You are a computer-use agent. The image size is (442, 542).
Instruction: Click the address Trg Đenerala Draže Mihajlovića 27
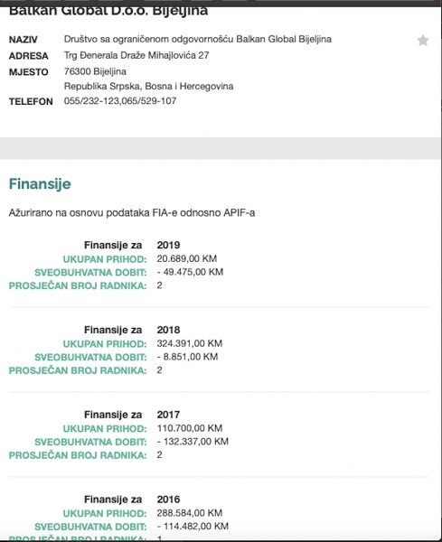pos(136,55)
